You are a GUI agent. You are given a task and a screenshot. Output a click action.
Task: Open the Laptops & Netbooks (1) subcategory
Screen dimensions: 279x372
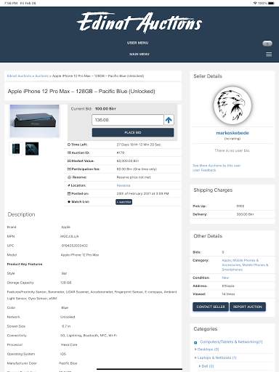coord(217,357)
